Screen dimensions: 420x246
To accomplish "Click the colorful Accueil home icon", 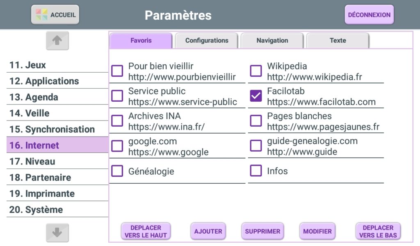I will click(41, 15).
